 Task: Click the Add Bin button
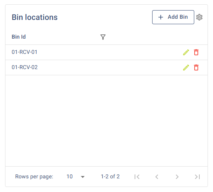coord(173,17)
